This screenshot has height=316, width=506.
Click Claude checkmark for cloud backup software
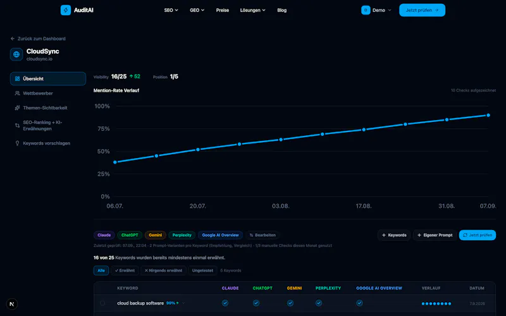tap(225, 303)
